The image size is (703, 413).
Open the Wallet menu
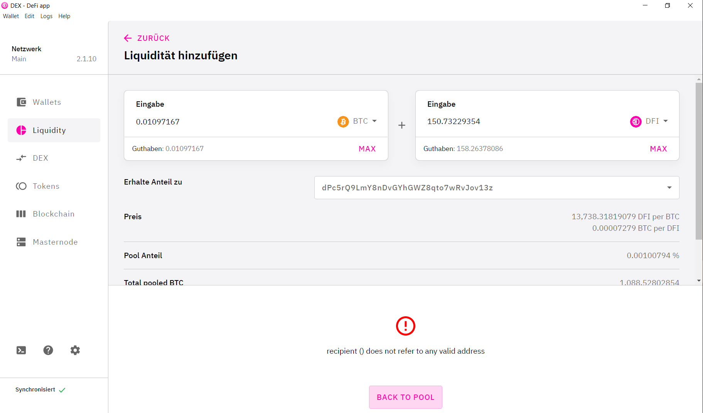(11, 16)
